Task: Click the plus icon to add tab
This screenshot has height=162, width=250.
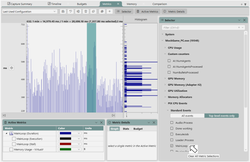Action: [x=242, y=4]
